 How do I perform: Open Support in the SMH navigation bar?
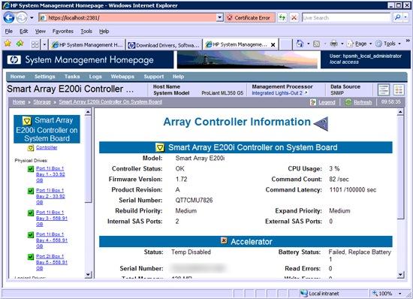[x=153, y=77]
